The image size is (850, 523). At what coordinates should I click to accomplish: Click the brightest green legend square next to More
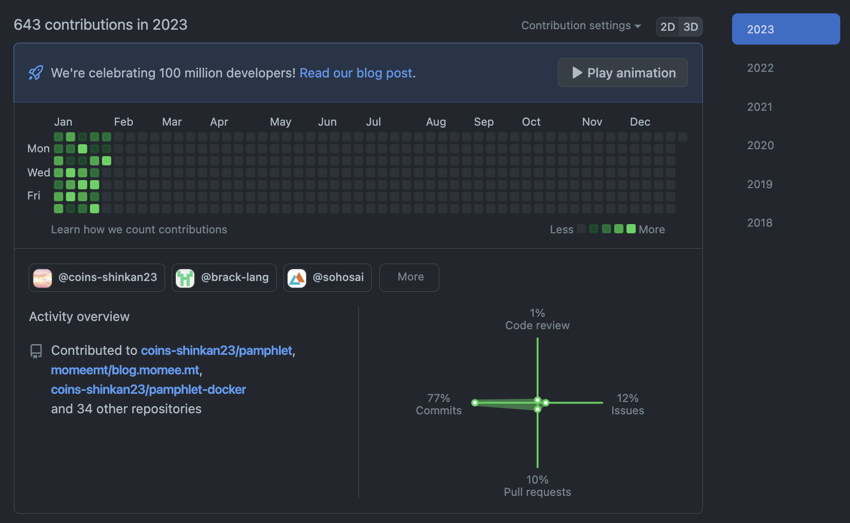pyautogui.click(x=631, y=229)
